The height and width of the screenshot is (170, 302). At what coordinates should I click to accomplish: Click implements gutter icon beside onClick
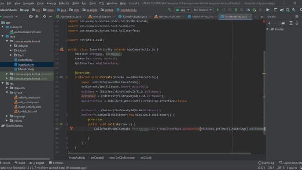pyautogui.click(x=61, y=124)
